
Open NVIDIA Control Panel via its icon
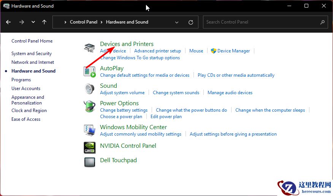tap(89, 147)
